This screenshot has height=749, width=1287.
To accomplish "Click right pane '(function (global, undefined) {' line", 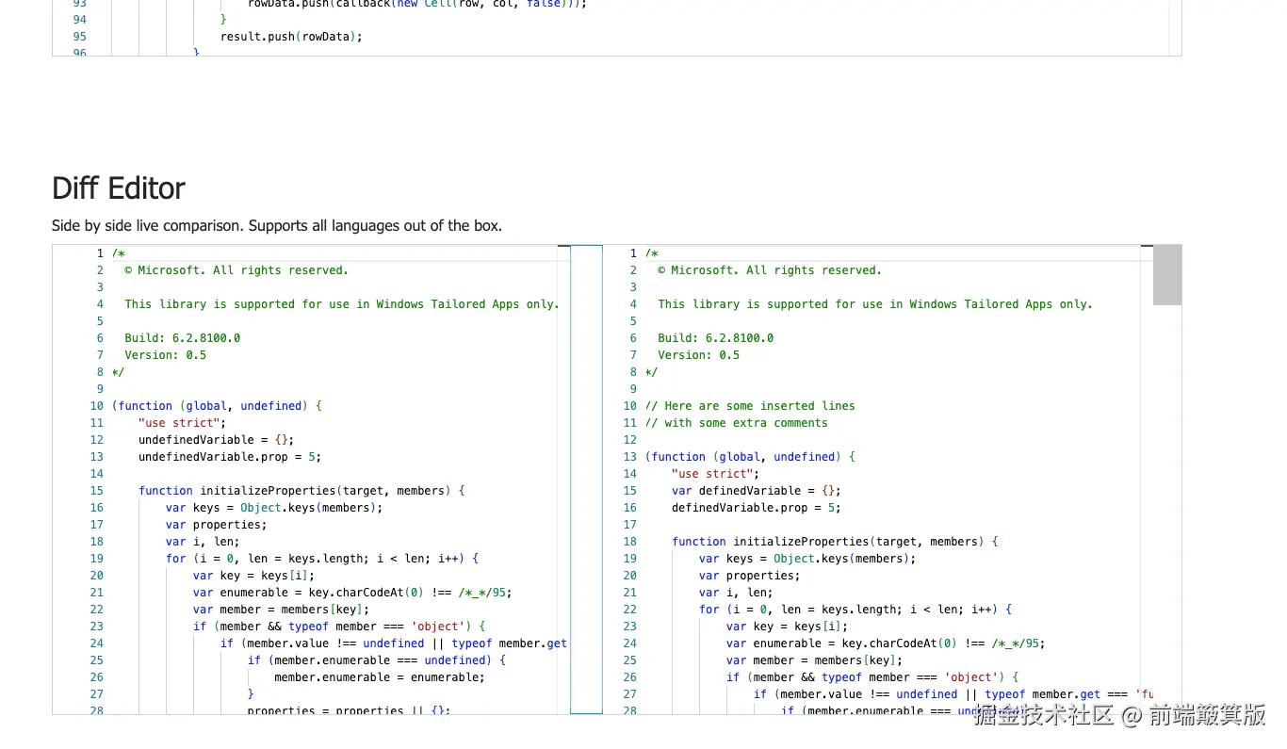I will coord(750,457).
